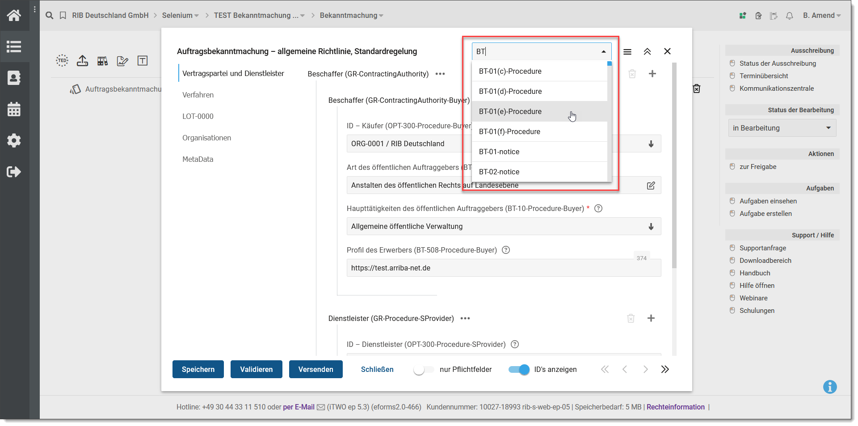The height and width of the screenshot is (426, 858).
Task: Open the Rechteinformation footer link
Action: [676, 407]
